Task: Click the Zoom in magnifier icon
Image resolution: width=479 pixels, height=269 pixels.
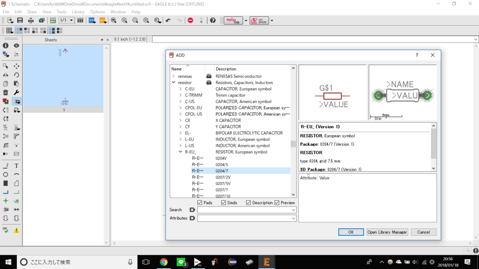Action: coord(124,21)
